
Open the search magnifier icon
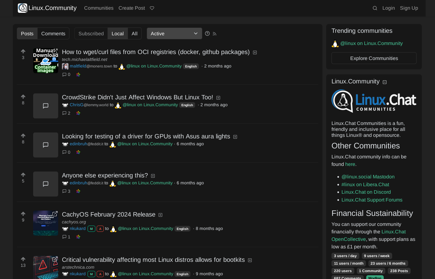pos(375,8)
